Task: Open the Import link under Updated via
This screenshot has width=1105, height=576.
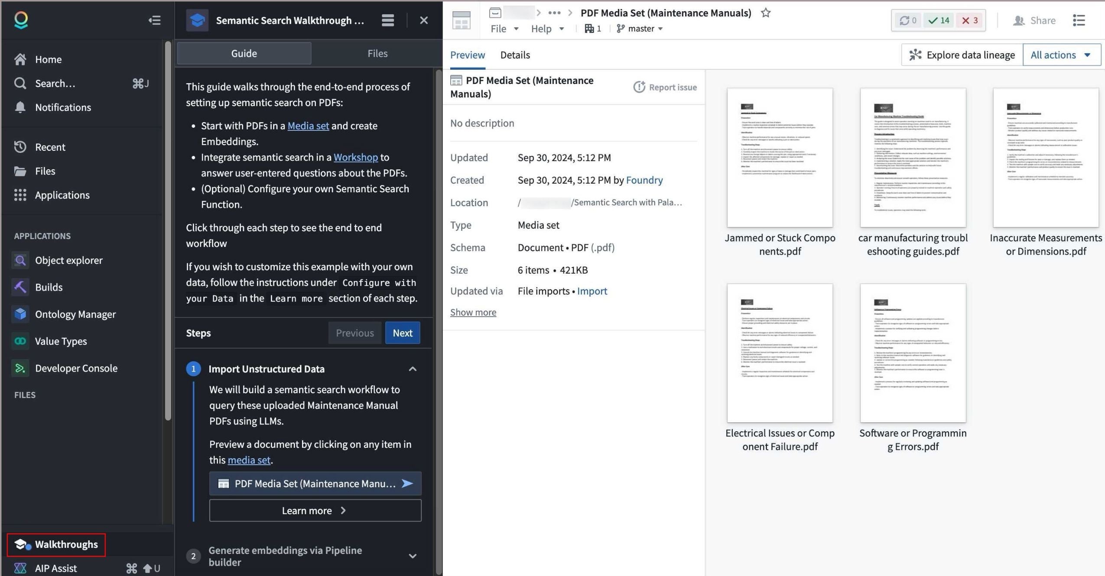Action: 592,291
